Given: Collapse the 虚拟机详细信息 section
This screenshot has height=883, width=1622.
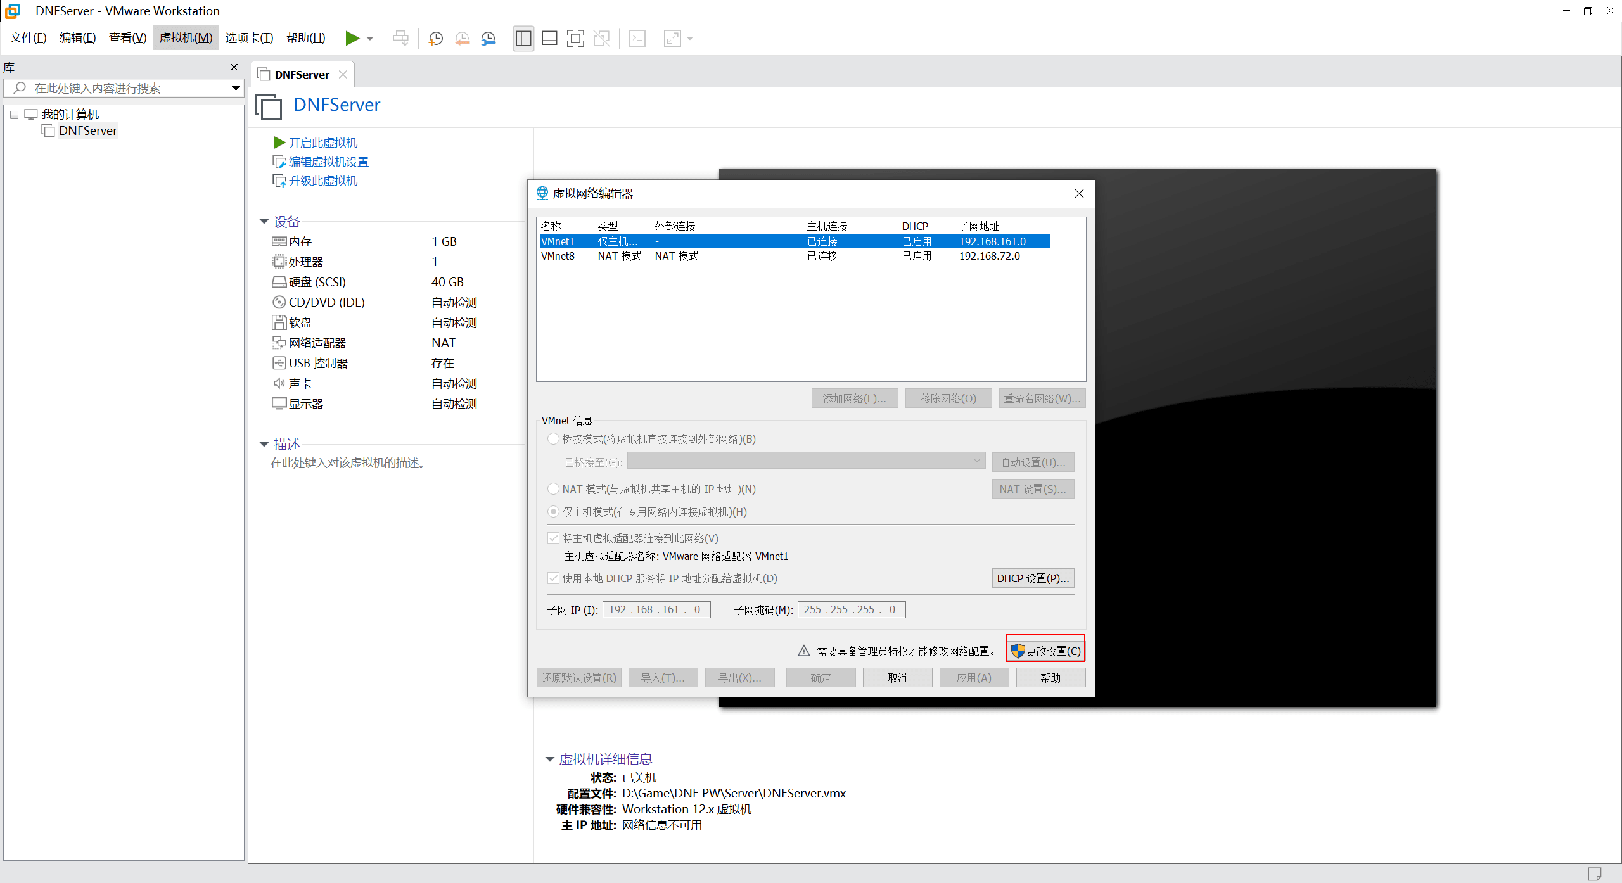Looking at the screenshot, I should pos(550,759).
